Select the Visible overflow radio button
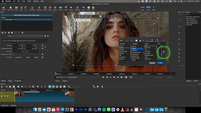 [x=24, y=57]
